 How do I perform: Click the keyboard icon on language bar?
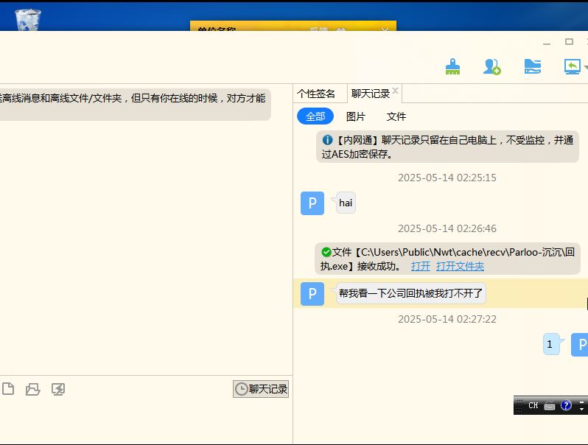coord(550,406)
